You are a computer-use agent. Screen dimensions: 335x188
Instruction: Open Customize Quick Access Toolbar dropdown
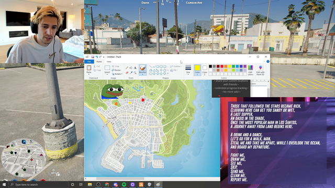[104, 57]
